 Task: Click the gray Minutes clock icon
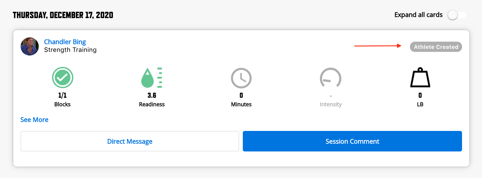click(x=241, y=78)
